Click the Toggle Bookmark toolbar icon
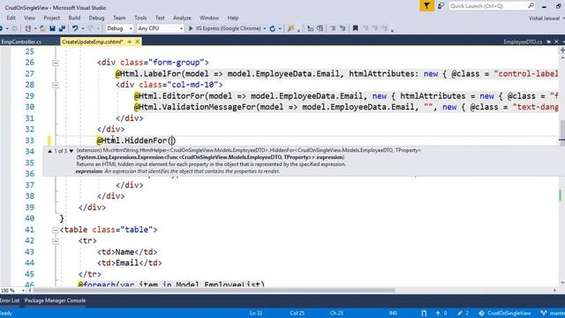The height and width of the screenshot is (318, 565). 355,28
